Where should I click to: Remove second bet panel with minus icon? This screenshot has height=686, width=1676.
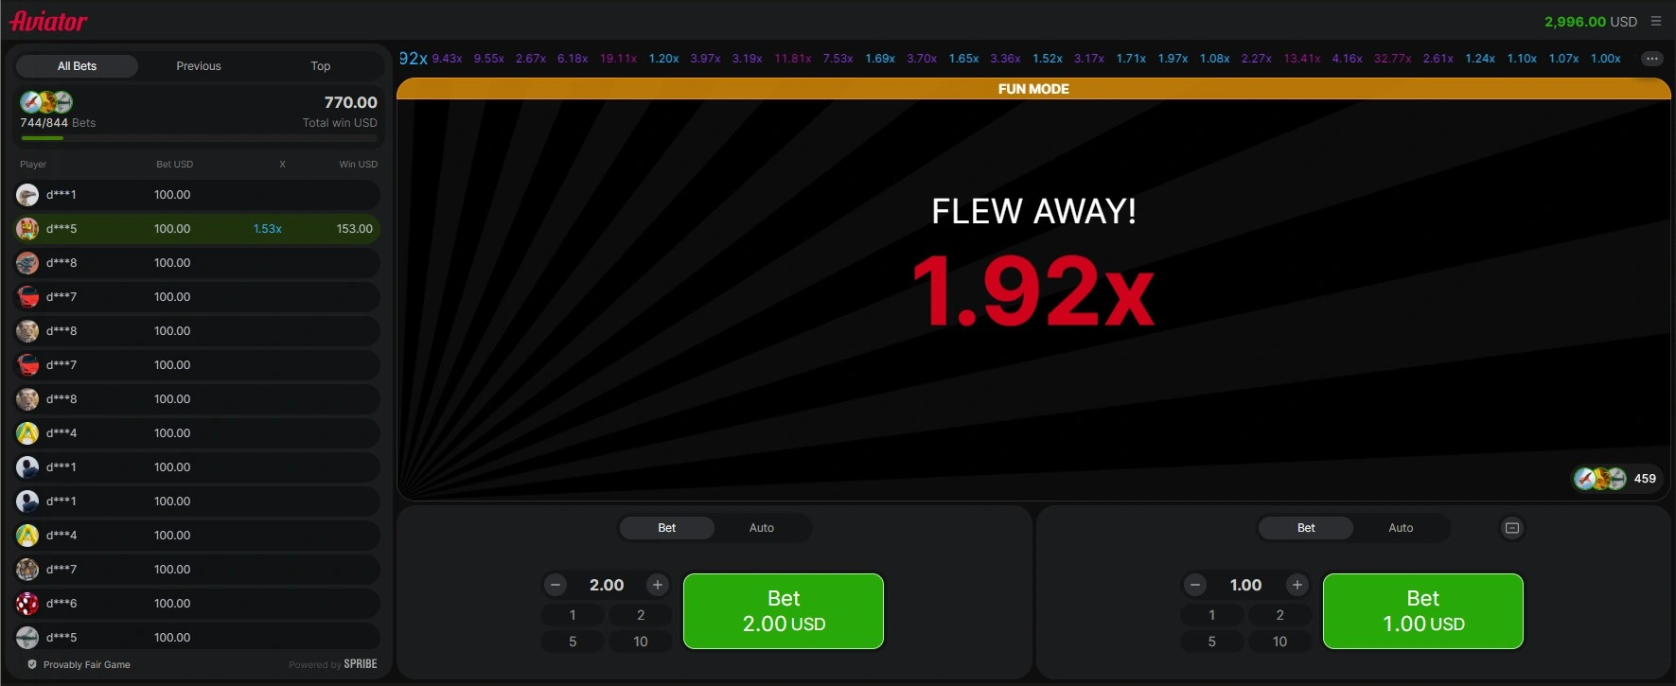tap(1512, 528)
